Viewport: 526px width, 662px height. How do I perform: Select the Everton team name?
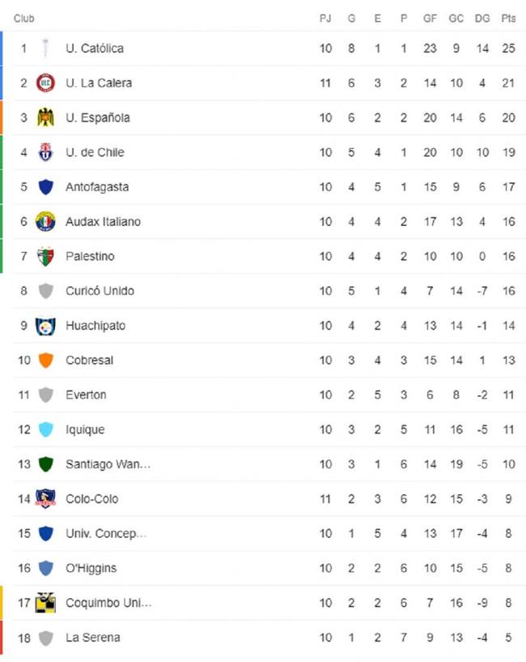86,395
